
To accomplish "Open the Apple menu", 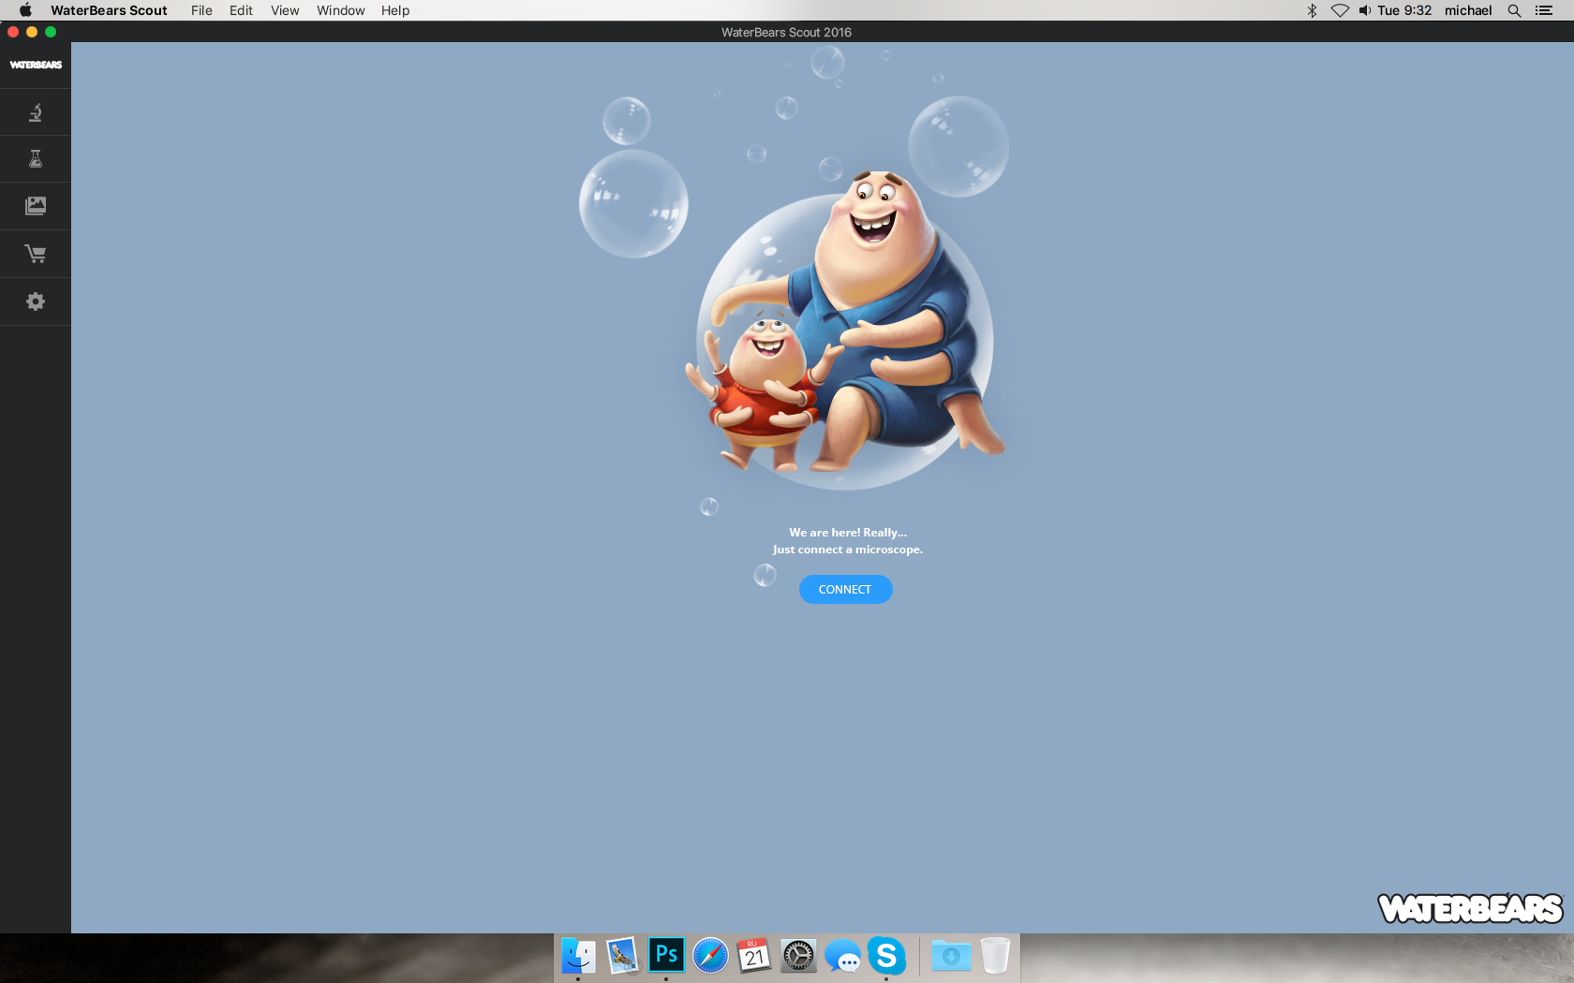I will [x=25, y=10].
